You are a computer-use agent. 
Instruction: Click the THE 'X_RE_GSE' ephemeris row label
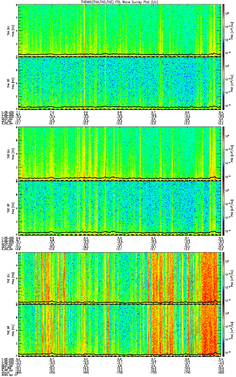(7, 359)
